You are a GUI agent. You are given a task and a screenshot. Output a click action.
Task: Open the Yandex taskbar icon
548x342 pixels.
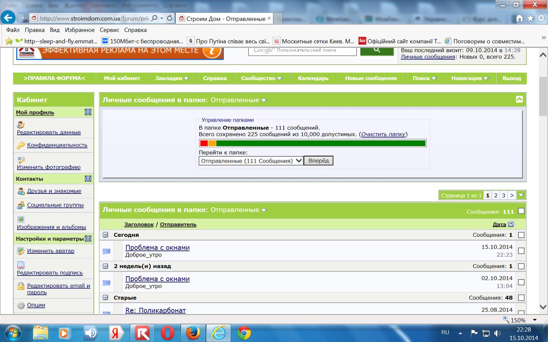[117, 333]
